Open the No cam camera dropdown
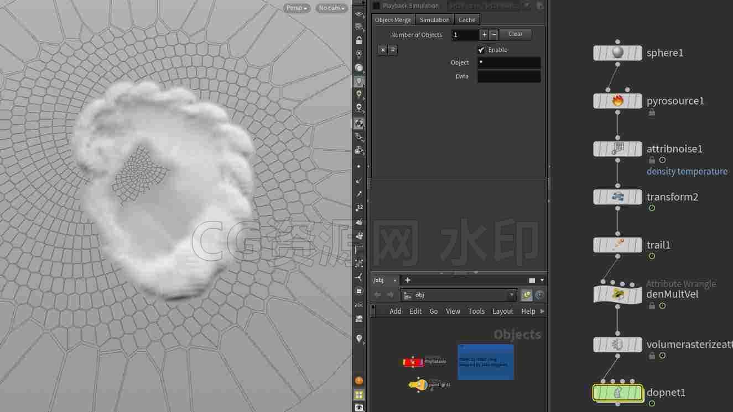 click(332, 8)
